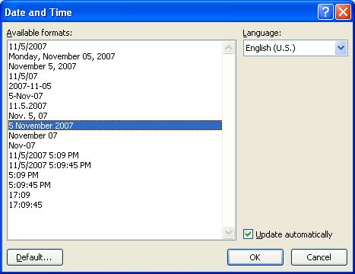Select the 11/5/2007 format
The height and width of the screenshot is (274, 355).
(115, 46)
